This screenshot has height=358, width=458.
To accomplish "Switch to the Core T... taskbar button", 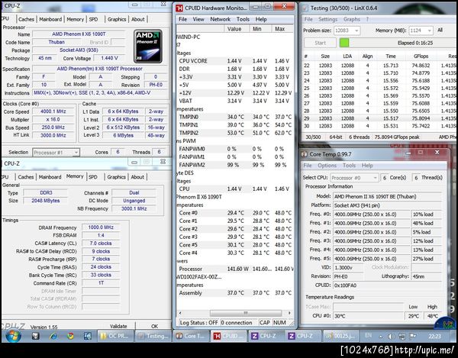I will pos(191,336).
